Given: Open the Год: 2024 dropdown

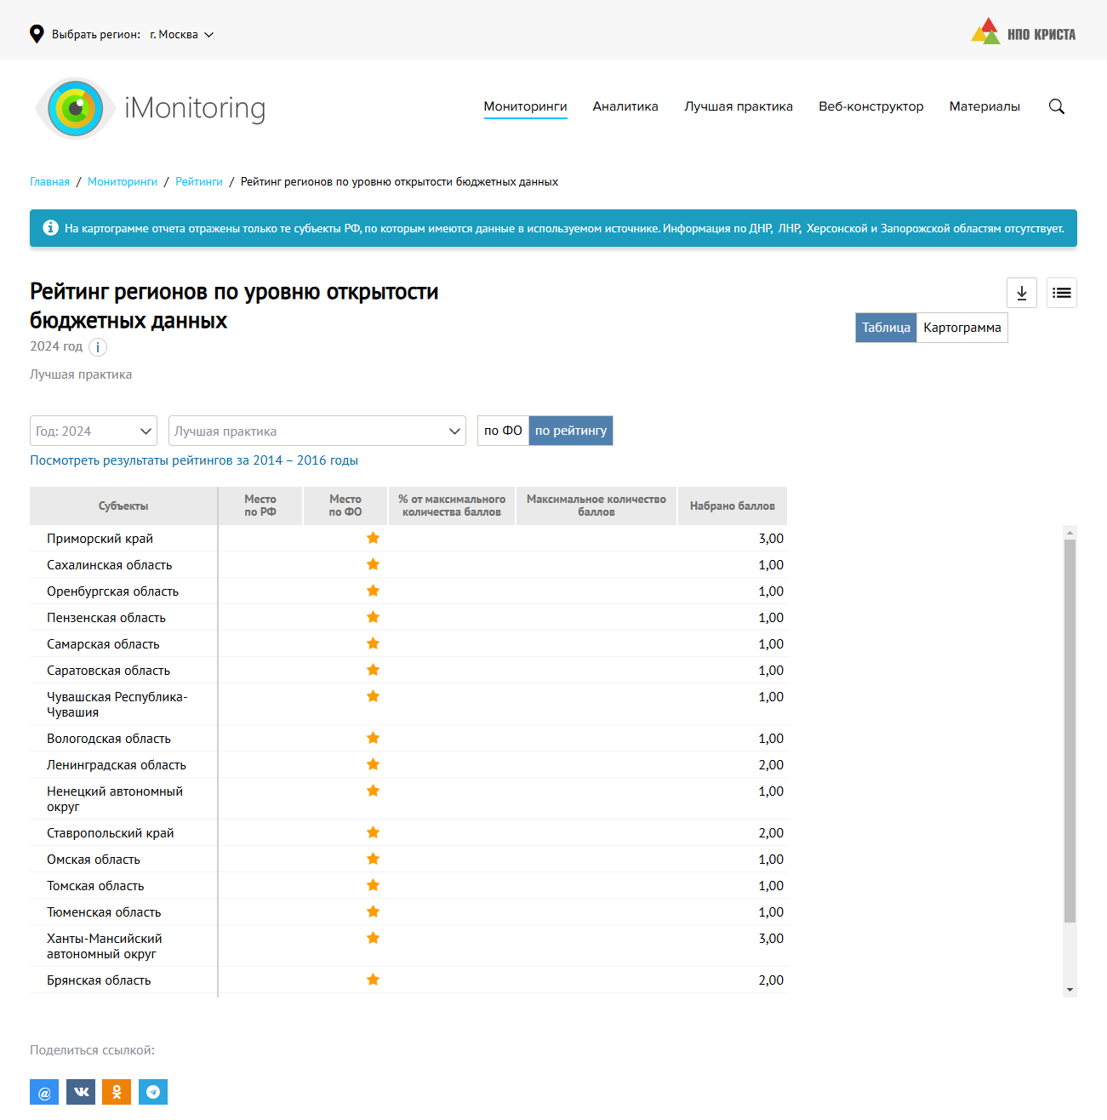Looking at the screenshot, I should click(x=94, y=431).
